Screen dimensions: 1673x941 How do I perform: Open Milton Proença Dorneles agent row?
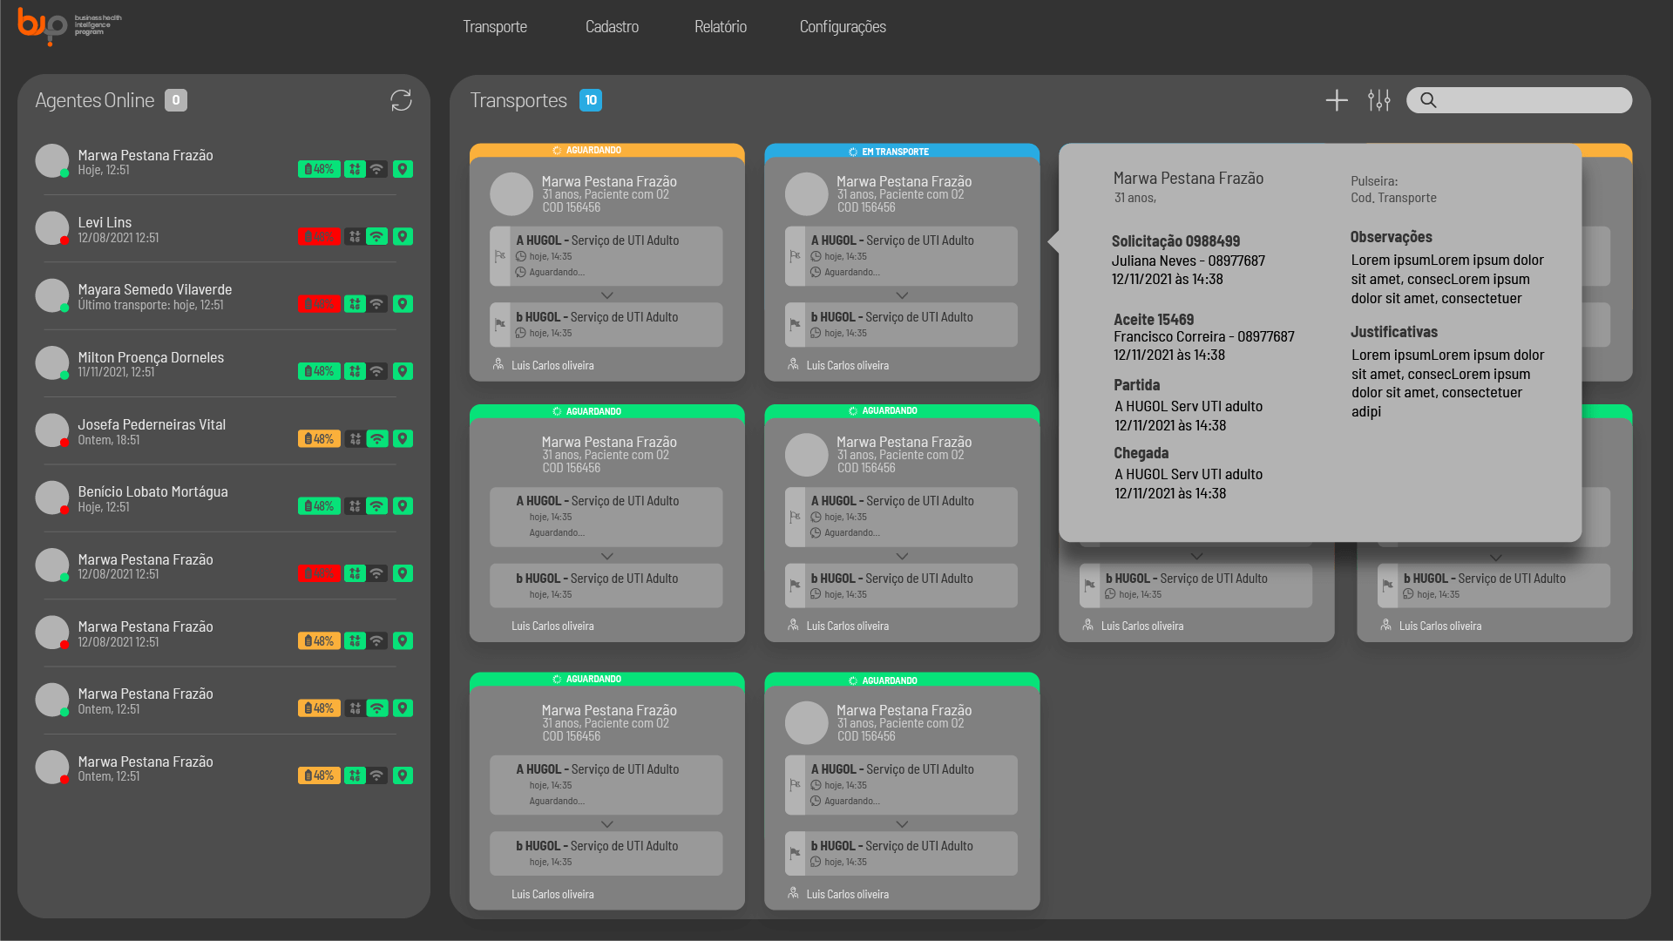224,364
